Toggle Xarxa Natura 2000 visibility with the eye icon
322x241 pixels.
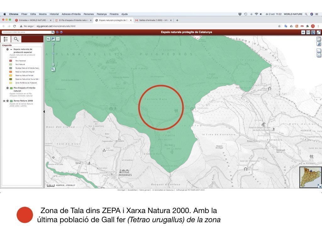pos(4,101)
